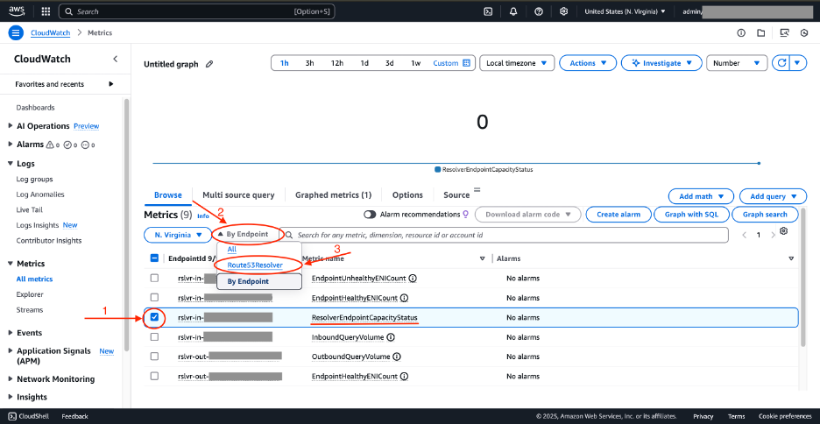Click the panel resize handle lines icon
Viewport: 820px width, 424px height.
tap(477, 189)
